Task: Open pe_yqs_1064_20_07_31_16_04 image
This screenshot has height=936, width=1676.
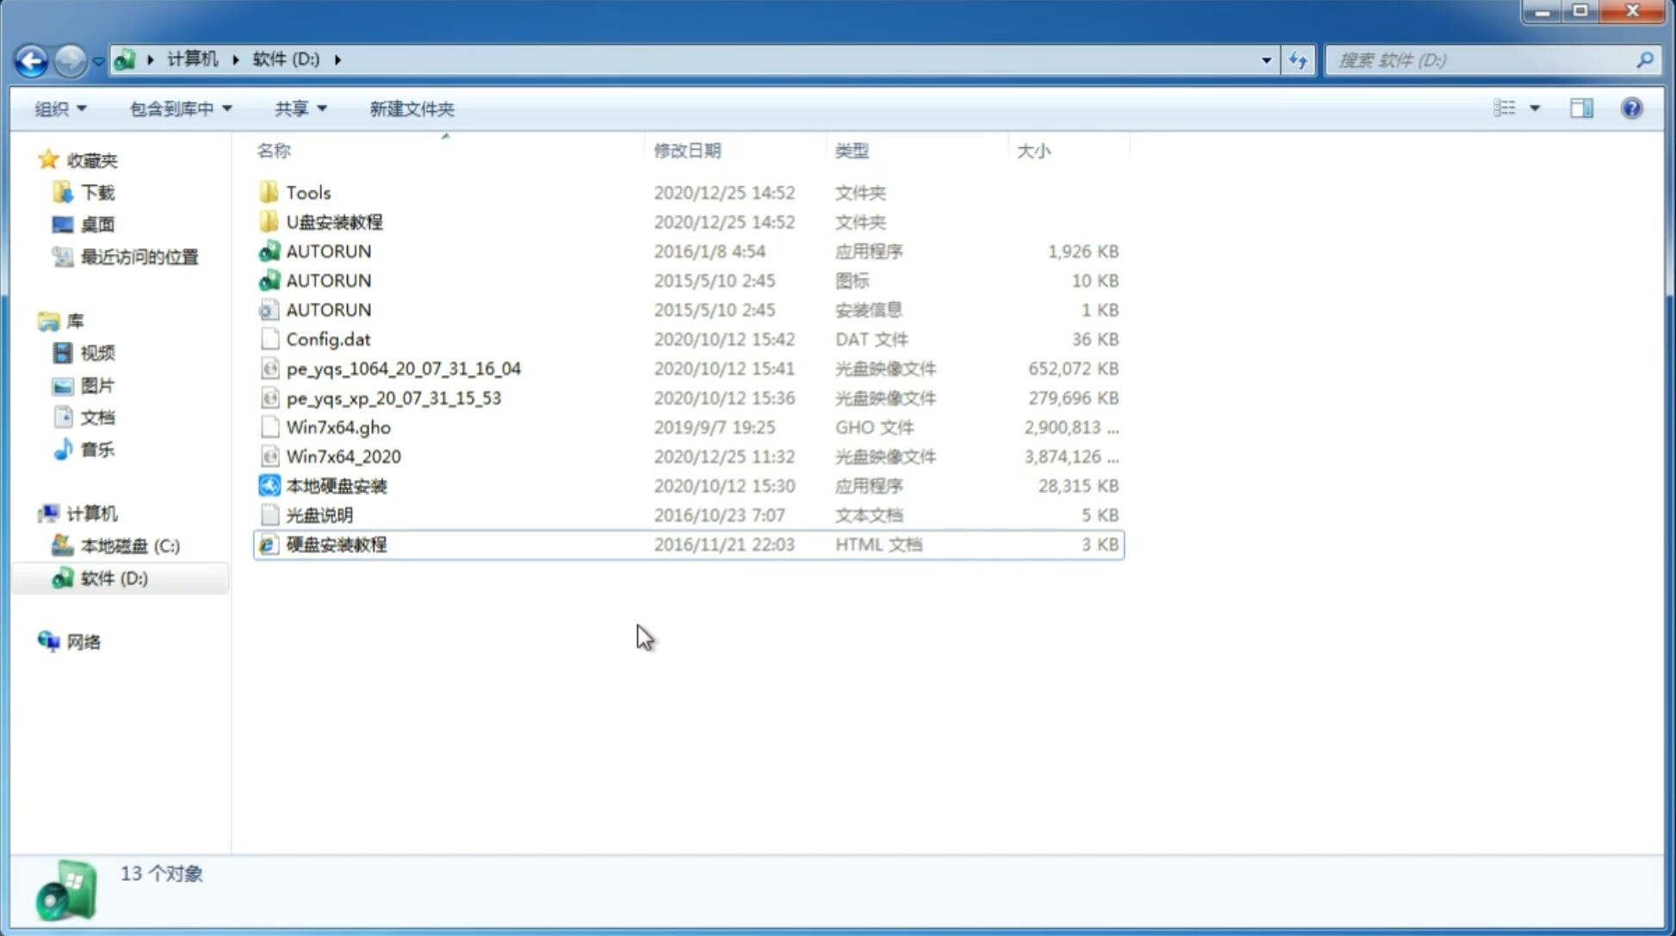Action: click(403, 368)
